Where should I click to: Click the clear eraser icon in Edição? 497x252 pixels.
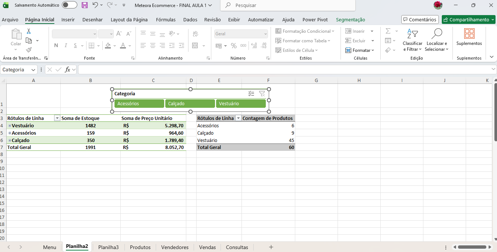388,50
